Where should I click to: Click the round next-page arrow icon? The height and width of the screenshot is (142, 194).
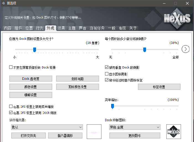pos(185,49)
